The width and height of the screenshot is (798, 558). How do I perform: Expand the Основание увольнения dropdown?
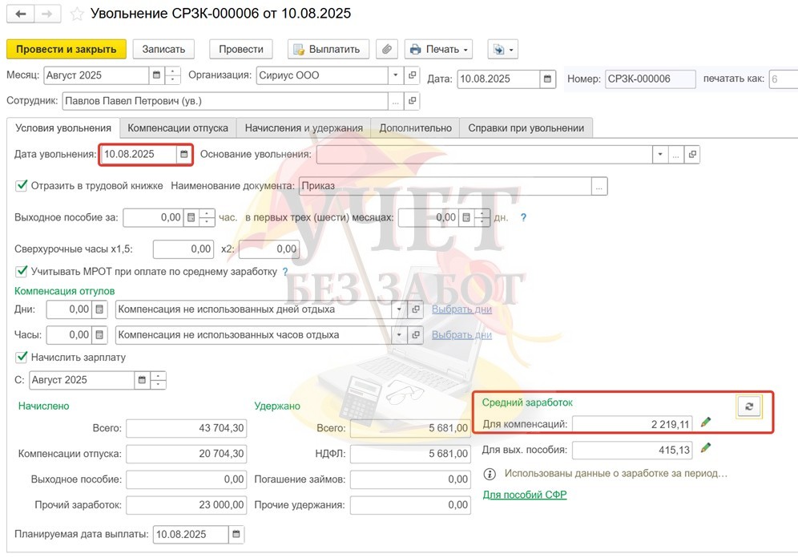659,154
